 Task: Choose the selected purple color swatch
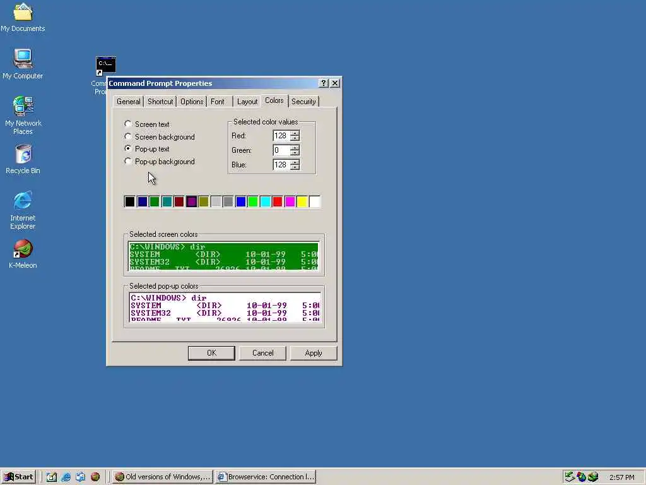click(191, 201)
